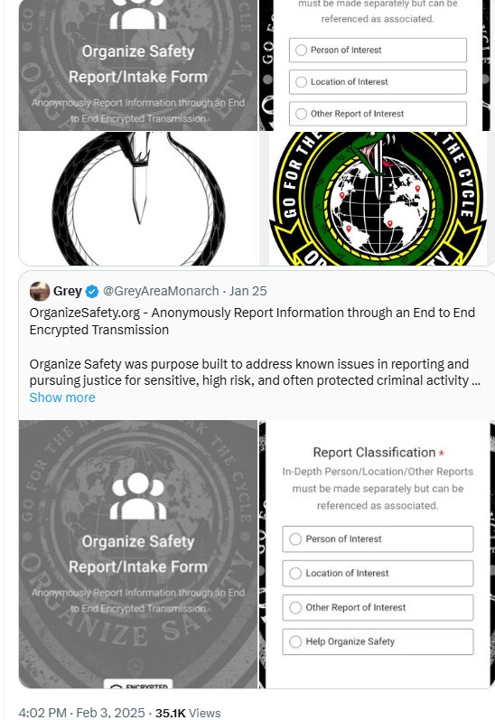Click the 4:02 PM Feb 3, 2025 timestamp
This screenshot has width=495, height=720.
pyautogui.click(x=81, y=713)
